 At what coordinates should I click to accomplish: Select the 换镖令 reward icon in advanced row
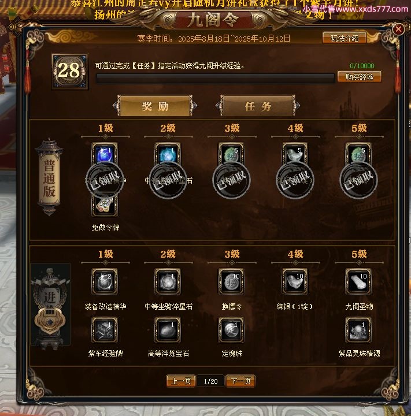231,281
